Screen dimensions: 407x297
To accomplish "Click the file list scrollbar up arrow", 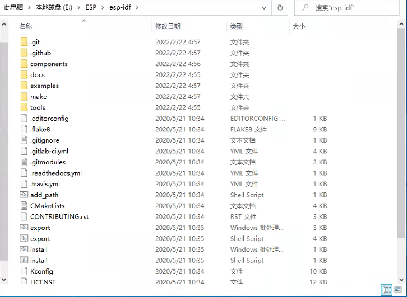I will 401,24.
